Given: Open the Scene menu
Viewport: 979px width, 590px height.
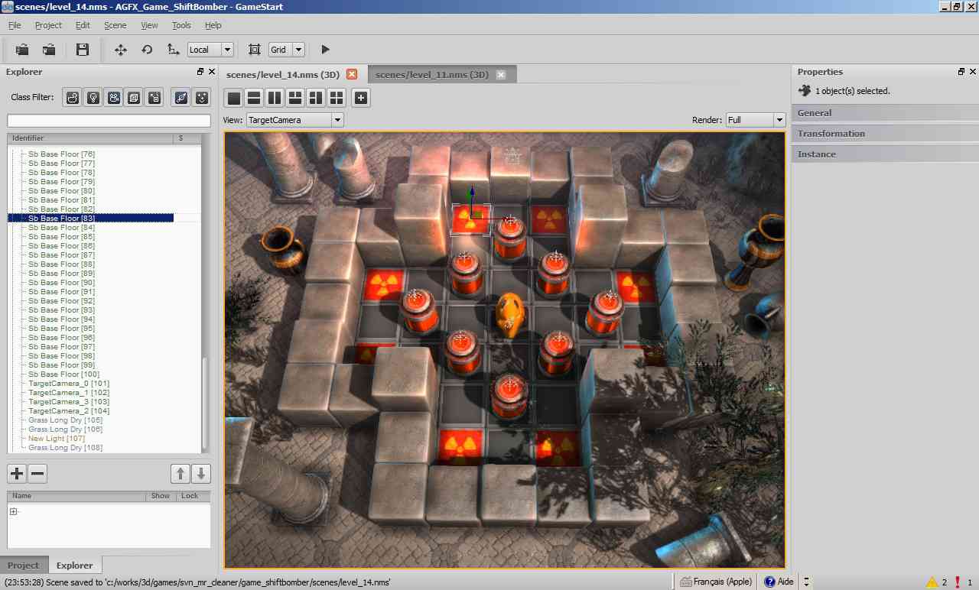Looking at the screenshot, I should tap(115, 25).
